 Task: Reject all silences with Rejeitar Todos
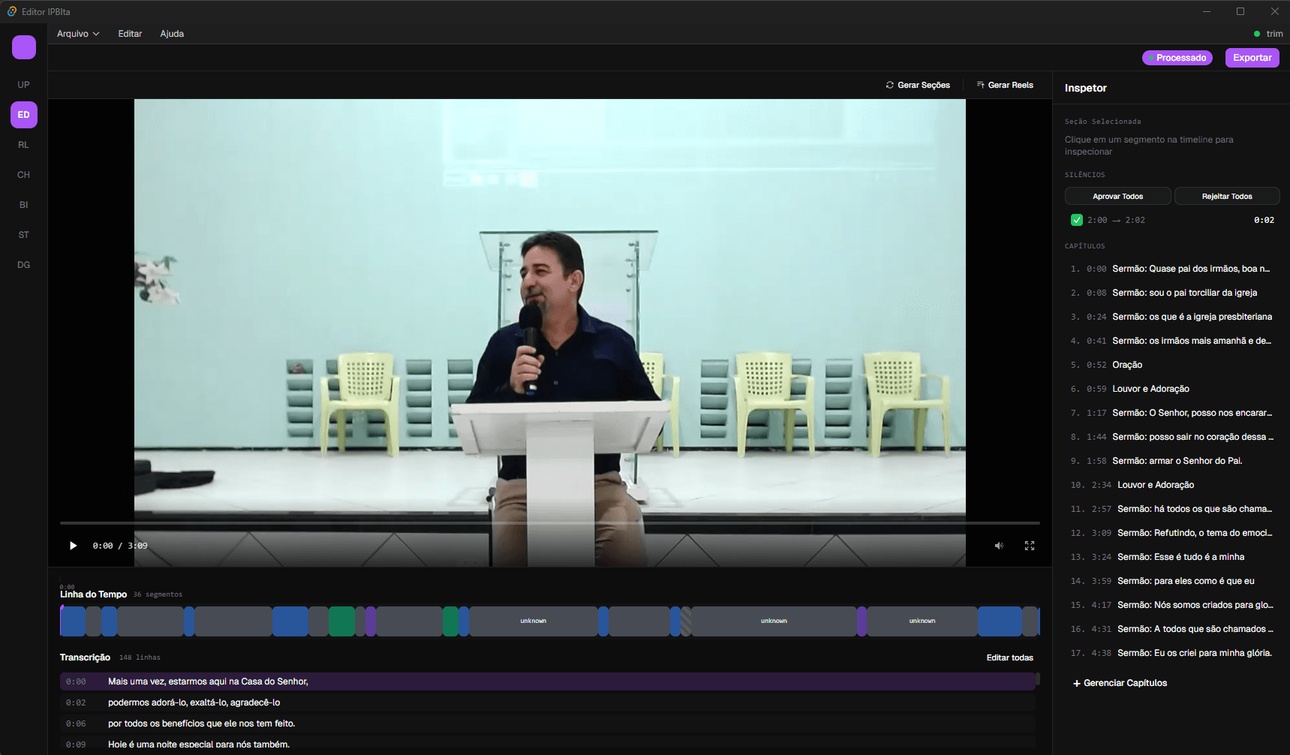1227,197
